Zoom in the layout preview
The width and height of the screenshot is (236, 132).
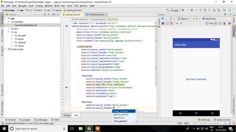point(215,23)
